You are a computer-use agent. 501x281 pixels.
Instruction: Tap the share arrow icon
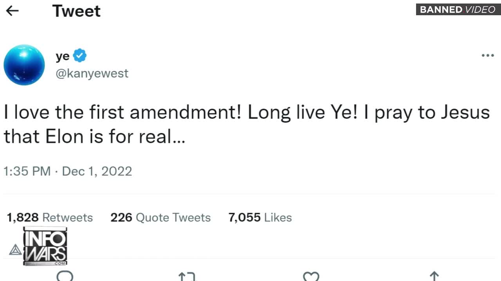434,277
